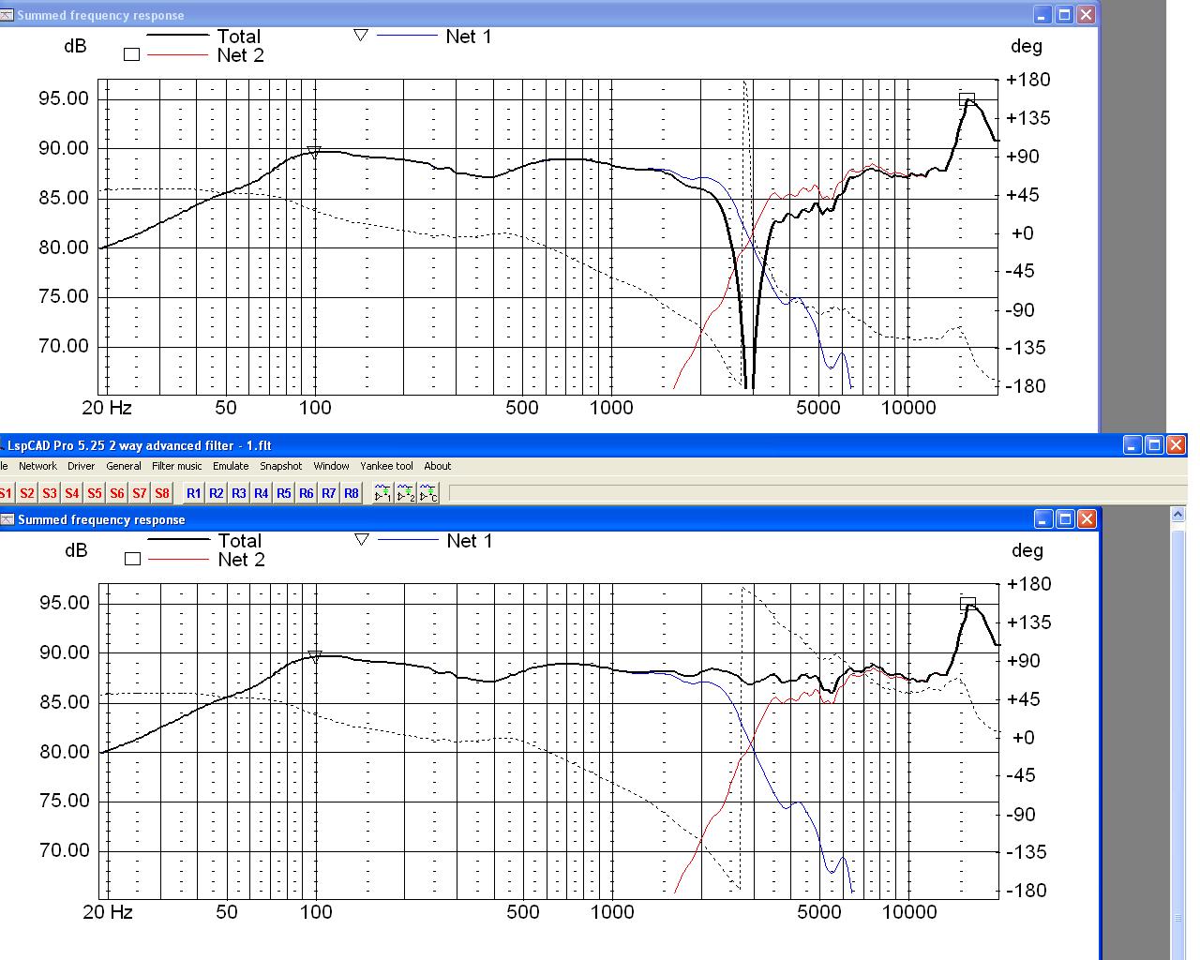1200x960 pixels.
Task: Open the Filter music menu
Action: point(177,466)
